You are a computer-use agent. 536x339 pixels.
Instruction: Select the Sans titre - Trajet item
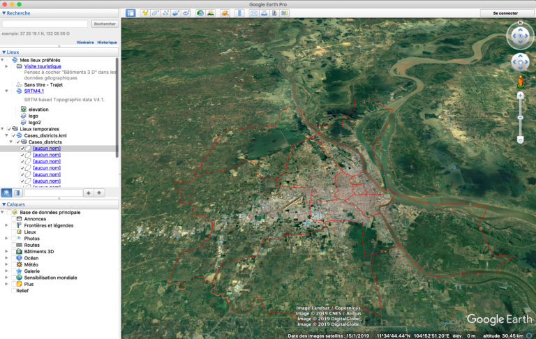pyautogui.click(x=43, y=85)
